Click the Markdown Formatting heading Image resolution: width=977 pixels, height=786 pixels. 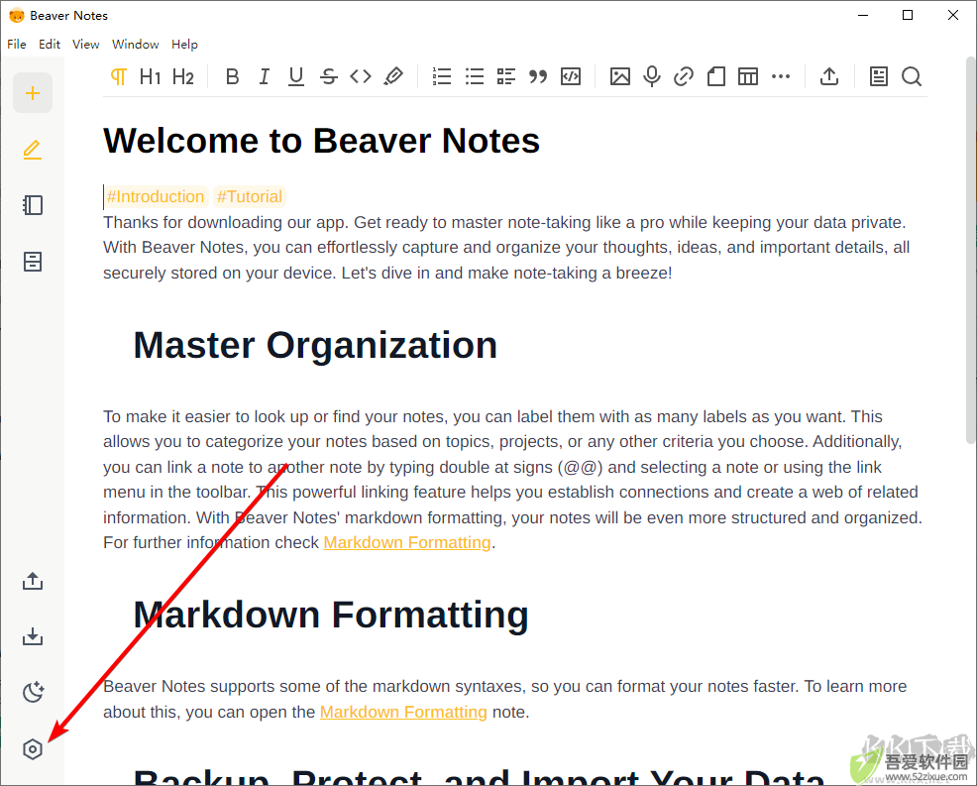pos(331,616)
